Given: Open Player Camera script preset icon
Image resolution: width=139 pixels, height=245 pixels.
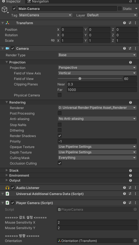Looking at the screenshot, I should point(130,203).
